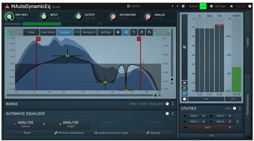Open Automatic Equalizer help icon

(x=167, y=114)
